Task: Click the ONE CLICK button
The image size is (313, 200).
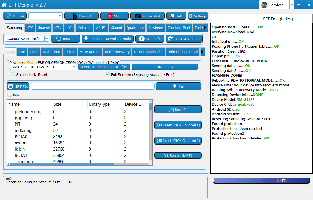Action: tap(165, 67)
